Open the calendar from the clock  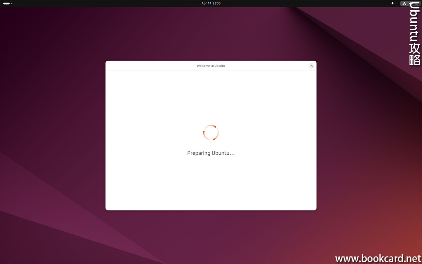[211, 3]
